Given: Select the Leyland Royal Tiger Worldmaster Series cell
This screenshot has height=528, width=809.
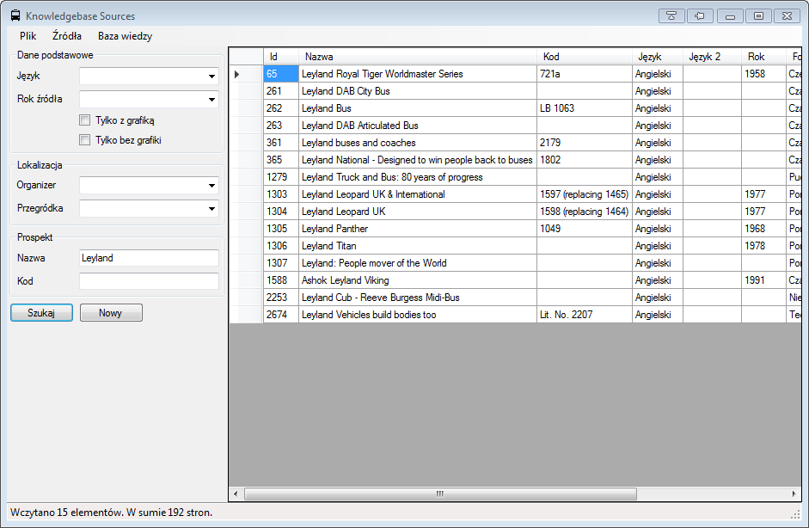Looking at the screenshot, I should click(x=418, y=74).
